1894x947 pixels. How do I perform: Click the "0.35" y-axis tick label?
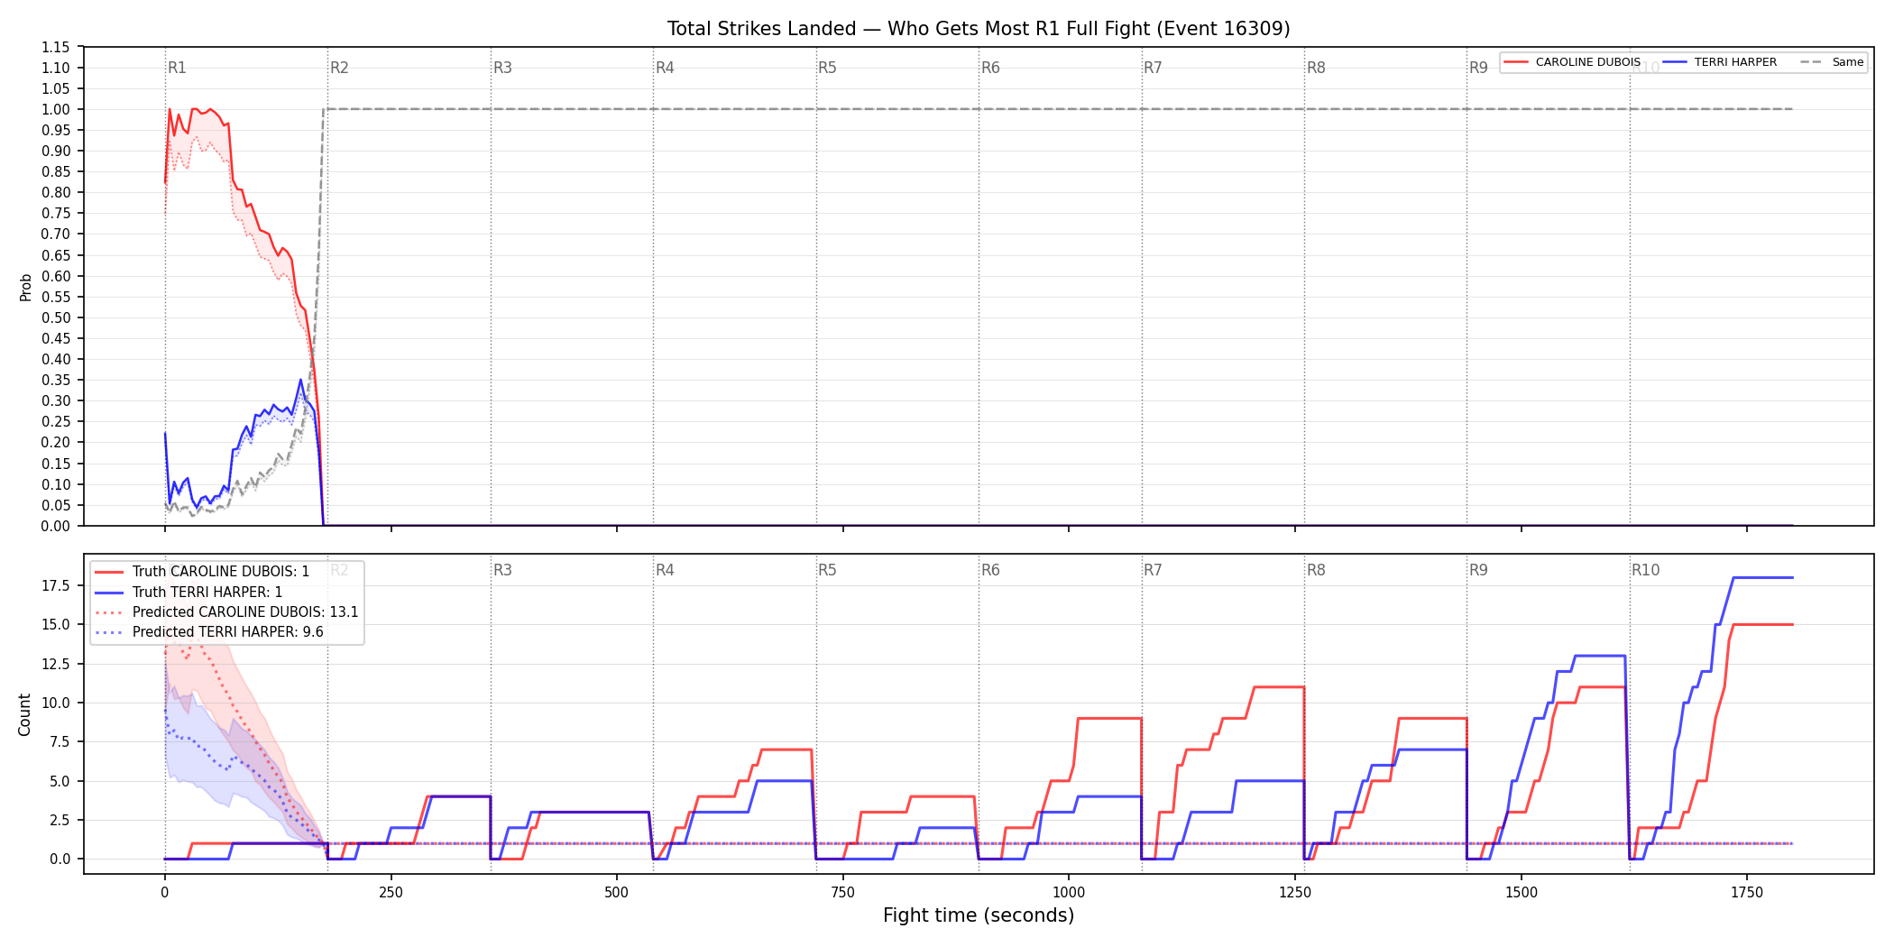[x=56, y=381]
